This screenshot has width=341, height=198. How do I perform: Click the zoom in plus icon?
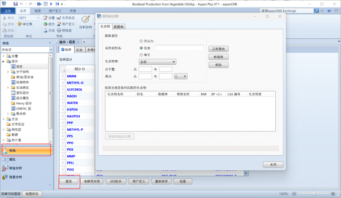point(333,193)
